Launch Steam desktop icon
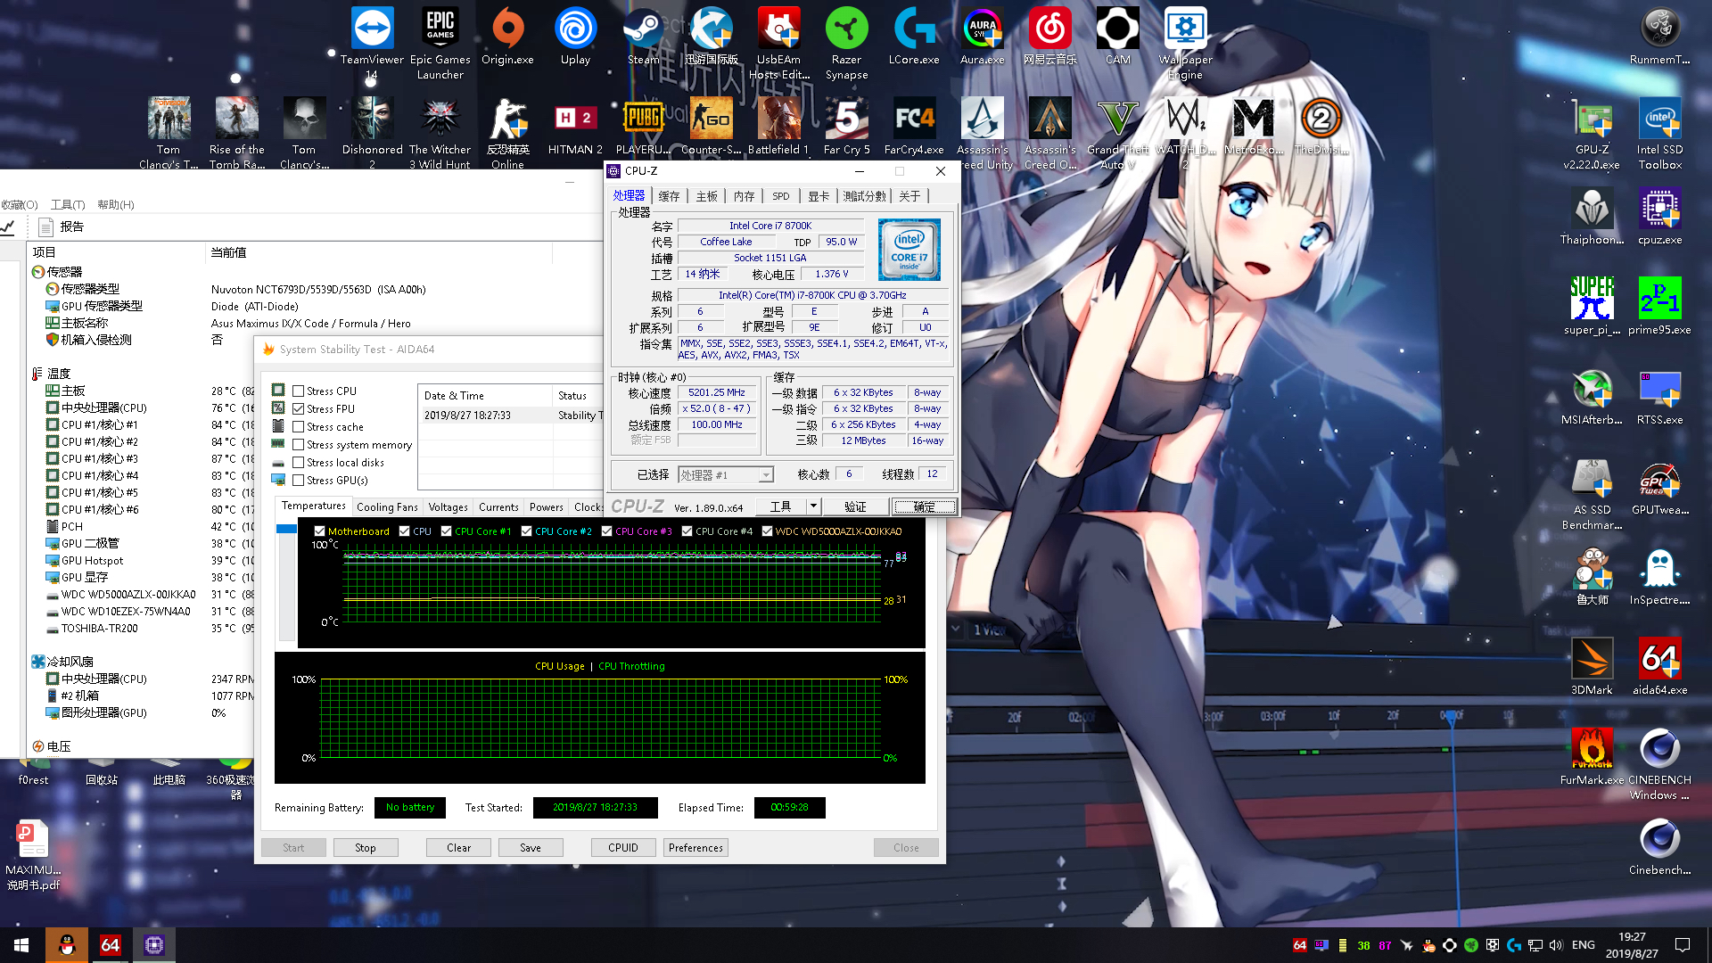The image size is (1712, 963). (643, 36)
